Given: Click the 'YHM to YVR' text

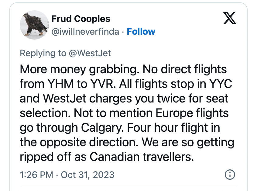Looking at the screenshot, I should coord(80,84).
